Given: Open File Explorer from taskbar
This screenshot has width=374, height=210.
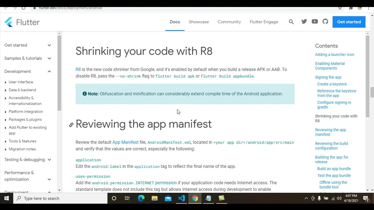Looking at the screenshot, I should [x=155, y=198].
